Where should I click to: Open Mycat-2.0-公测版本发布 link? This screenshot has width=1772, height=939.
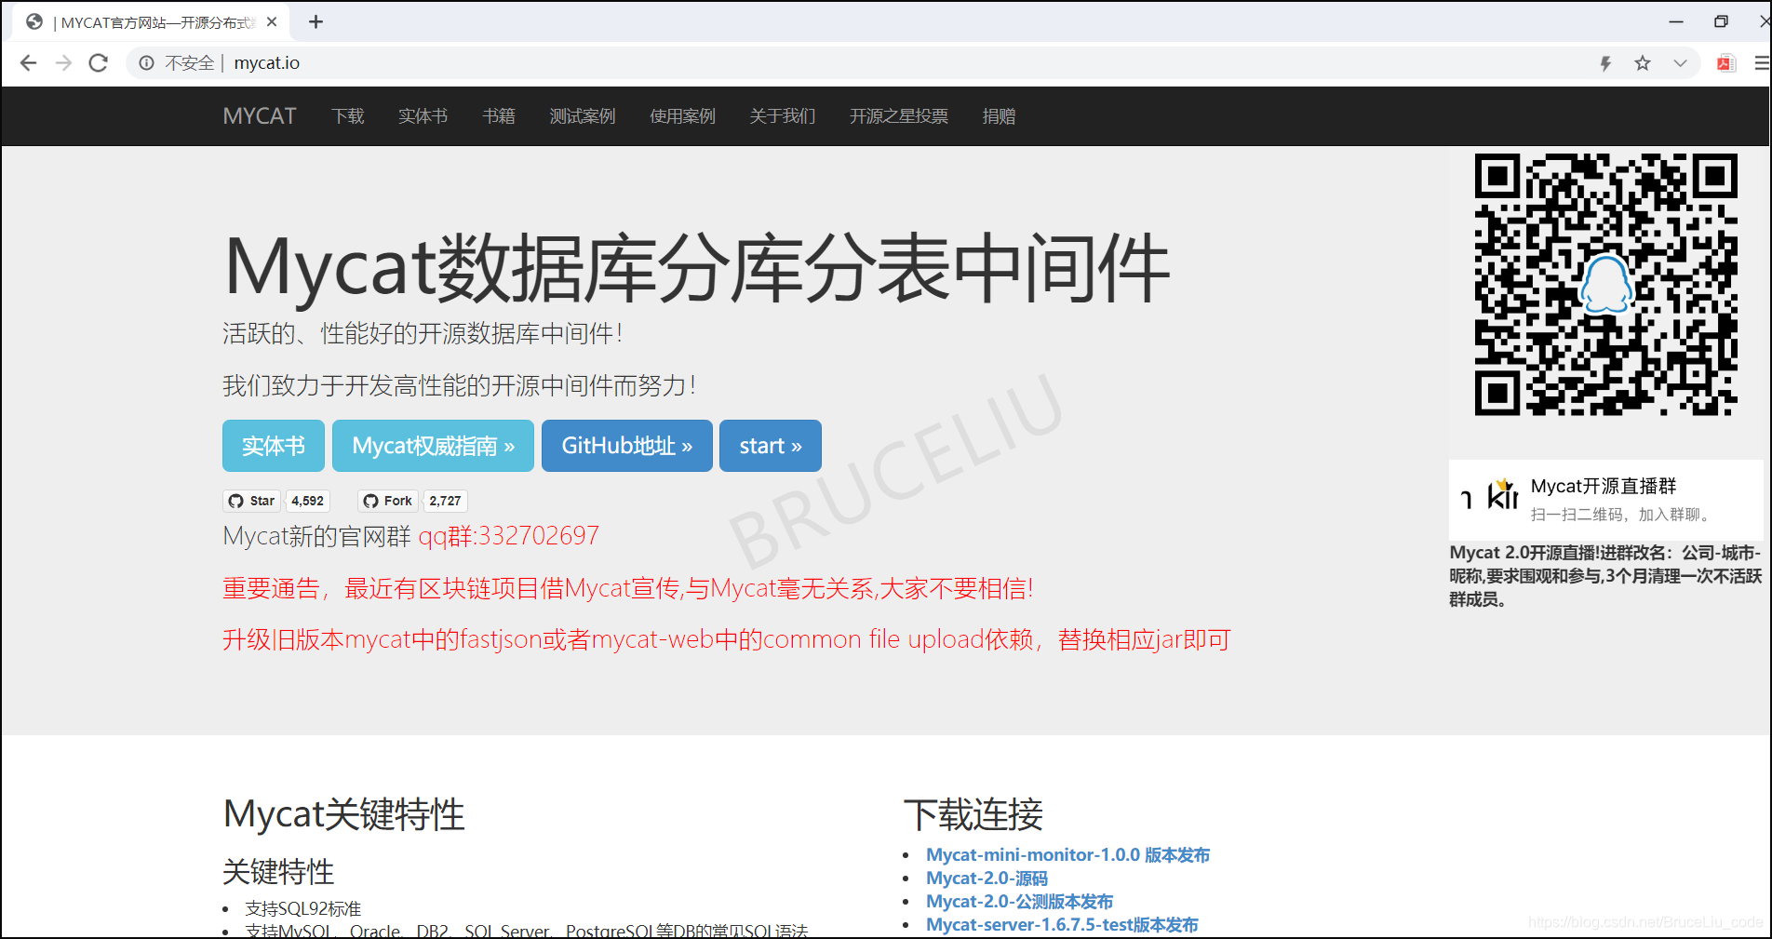1019,902
